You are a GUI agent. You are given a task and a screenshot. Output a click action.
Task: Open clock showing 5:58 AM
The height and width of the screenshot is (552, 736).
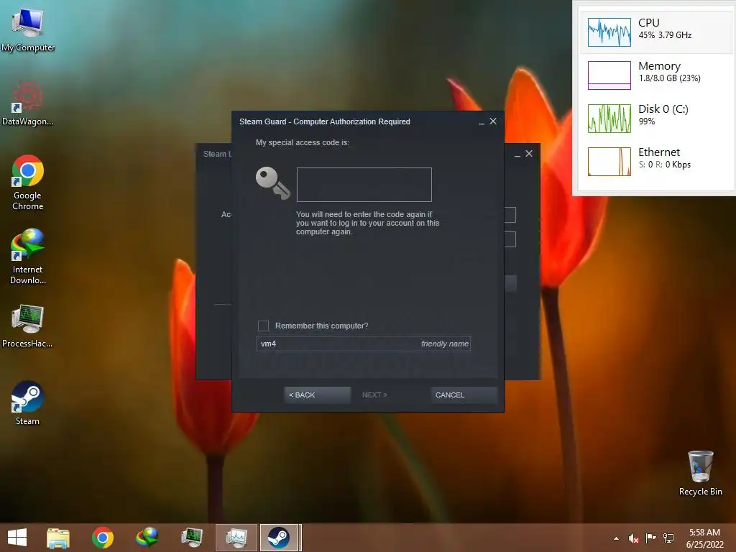(x=704, y=538)
